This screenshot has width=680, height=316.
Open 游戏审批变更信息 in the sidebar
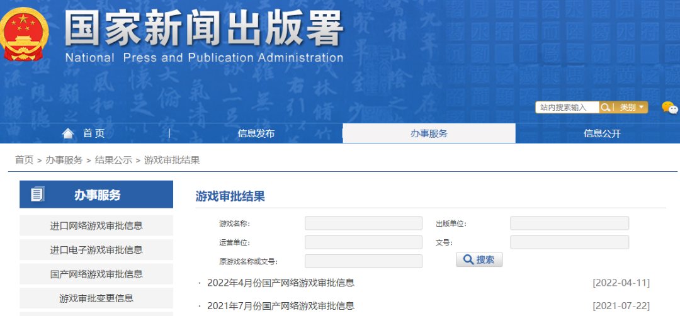click(96, 298)
